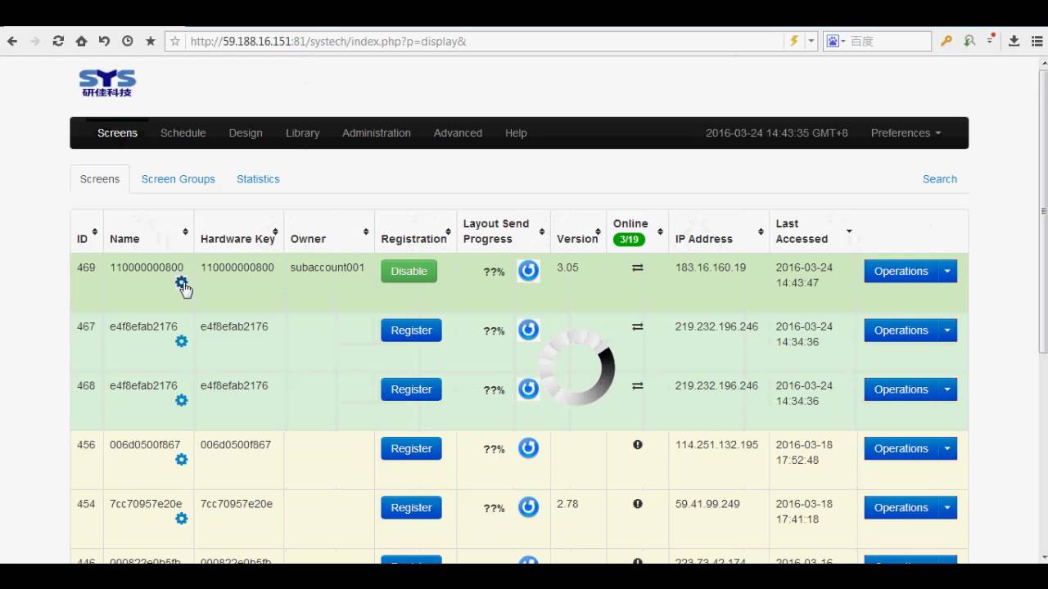Click the layout progress icon in row 468
The width and height of the screenshot is (1048, 589).
pos(528,389)
